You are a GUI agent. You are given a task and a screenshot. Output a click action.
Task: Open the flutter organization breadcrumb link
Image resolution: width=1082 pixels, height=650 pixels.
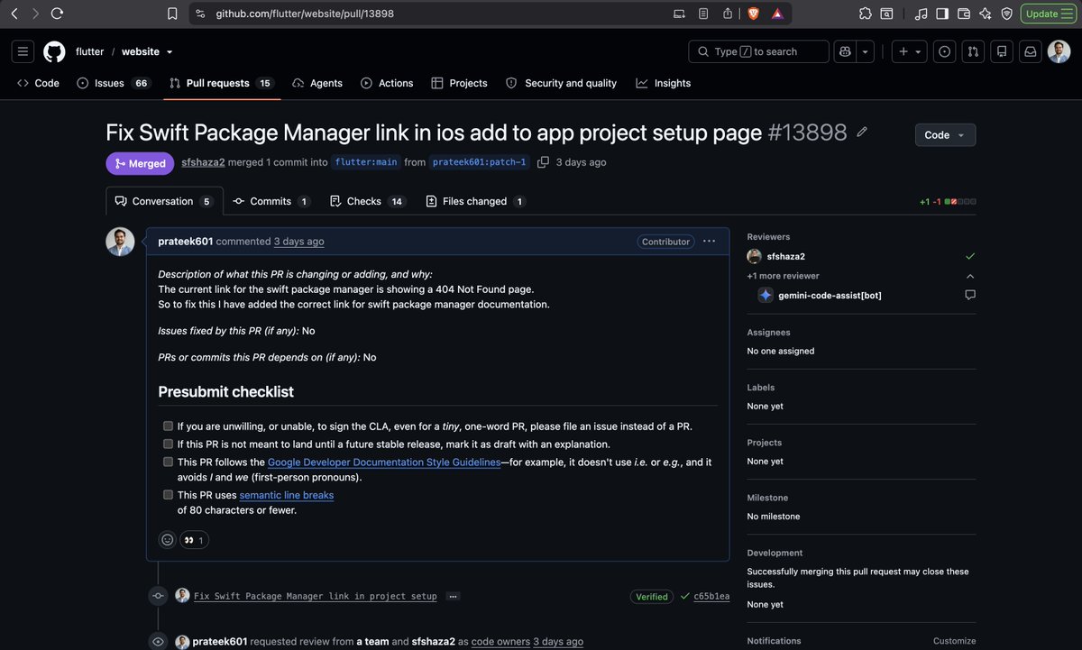[x=90, y=51]
